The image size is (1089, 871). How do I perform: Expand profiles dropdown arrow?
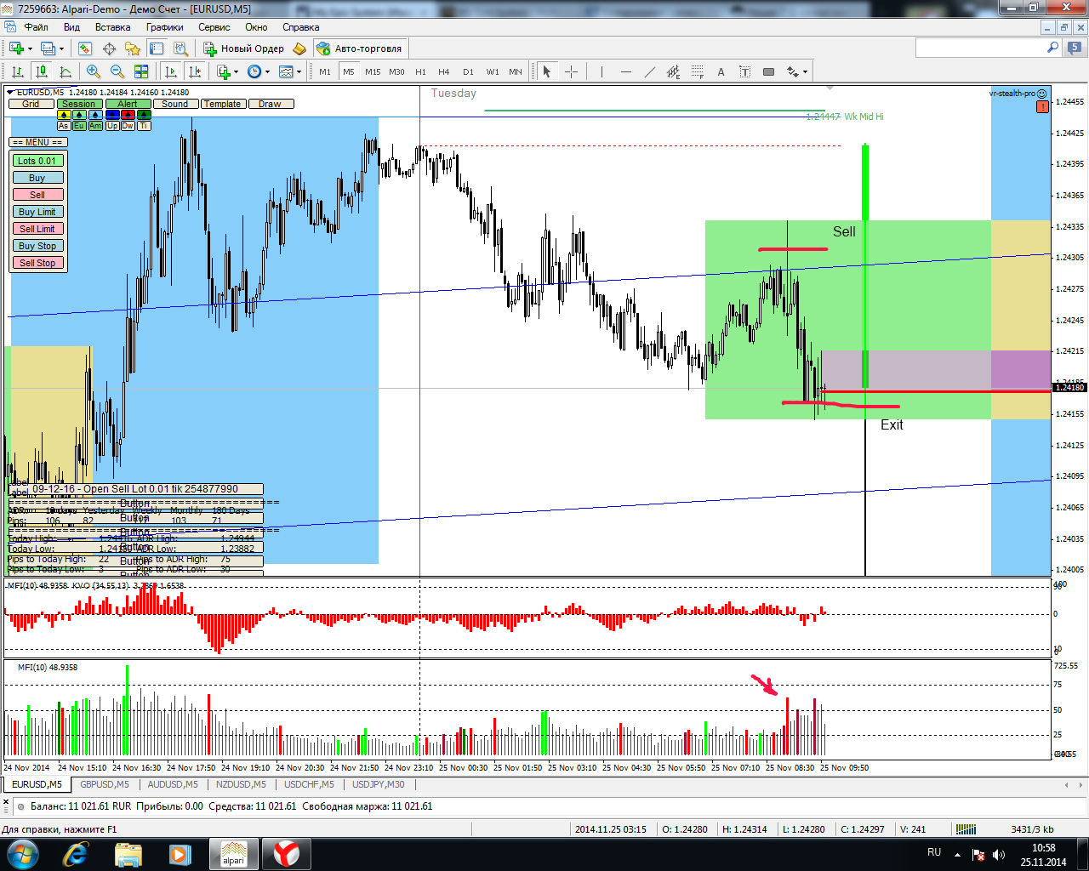tap(61, 48)
